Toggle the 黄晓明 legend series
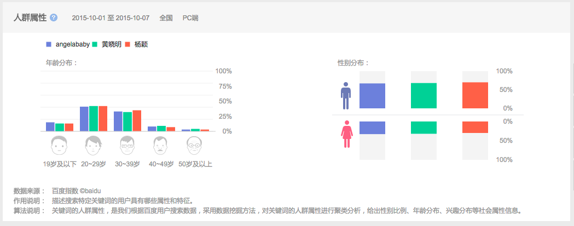The height and width of the screenshot is (226, 574). 111,44
